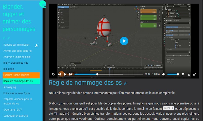
Task: Seek using the video progress bar handle
Action: (97, 74)
